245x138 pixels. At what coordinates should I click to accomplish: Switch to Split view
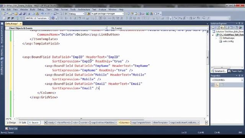(x=23, y=123)
